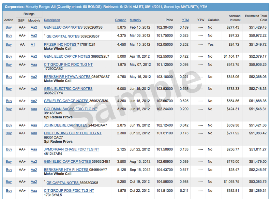The image size is (271, 204).
Task: Buy the CITIGROUP INC FDIC TLG NT bond
Action: [x=9, y=64]
